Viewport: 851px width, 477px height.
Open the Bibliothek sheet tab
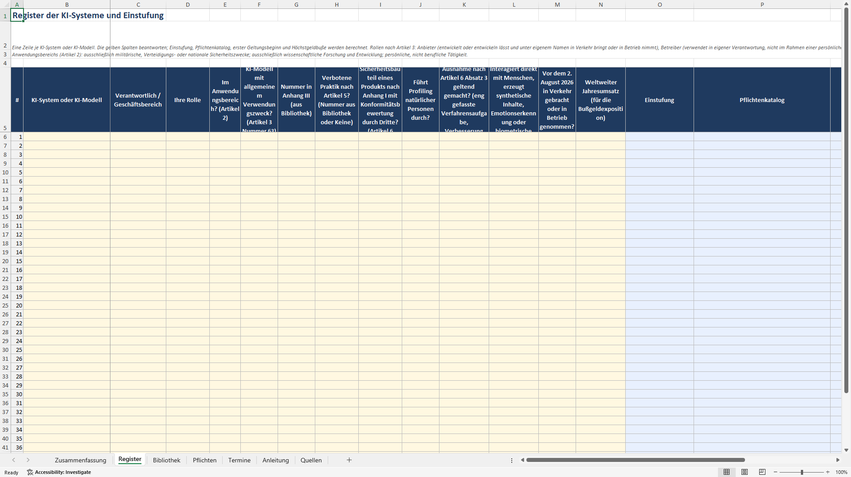pyautogui.click(x=167, y=460)
